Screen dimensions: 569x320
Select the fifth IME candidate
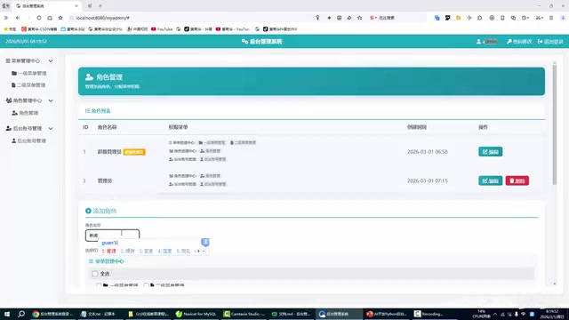(183, 251)
